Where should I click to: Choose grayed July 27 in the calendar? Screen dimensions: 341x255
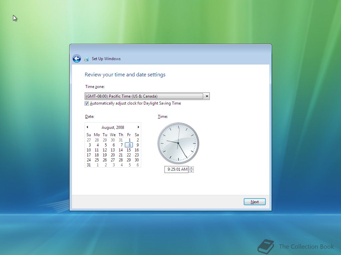point(89,140)
